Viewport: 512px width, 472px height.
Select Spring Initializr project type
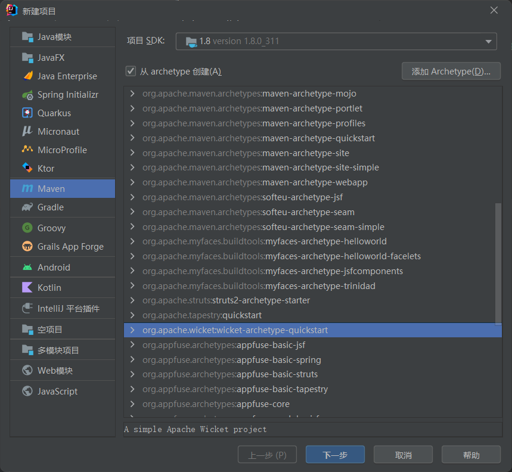click(x=63, y=95)
